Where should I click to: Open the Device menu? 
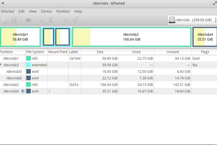46,11
